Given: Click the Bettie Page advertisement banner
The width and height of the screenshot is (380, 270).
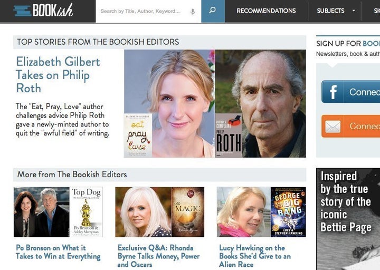Looking at the screenshot, I should [x=348, y=219].
